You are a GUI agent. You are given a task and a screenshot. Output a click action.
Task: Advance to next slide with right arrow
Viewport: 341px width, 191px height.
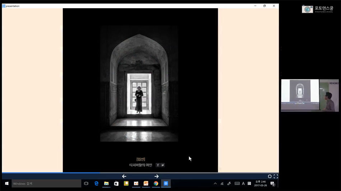tap(157, 176)
